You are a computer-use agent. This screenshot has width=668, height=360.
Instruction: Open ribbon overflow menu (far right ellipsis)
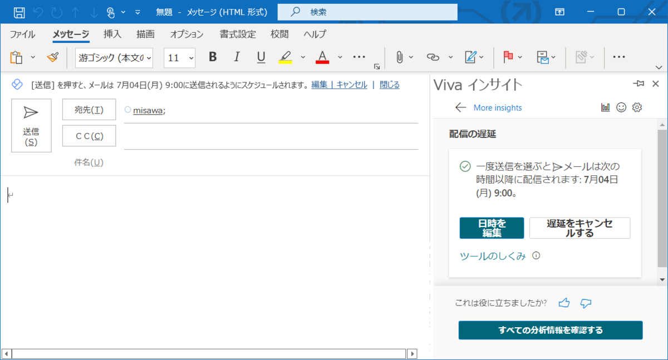pyautogui.click(x=619, y=57)
